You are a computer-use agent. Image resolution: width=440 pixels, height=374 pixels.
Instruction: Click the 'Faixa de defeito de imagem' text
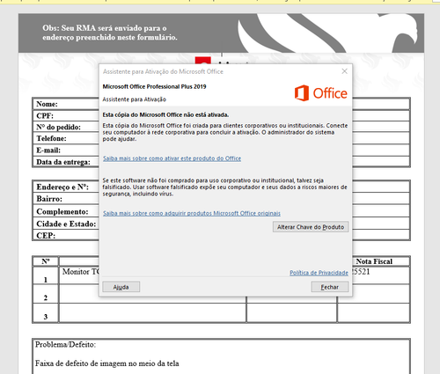tap(107, 363)
